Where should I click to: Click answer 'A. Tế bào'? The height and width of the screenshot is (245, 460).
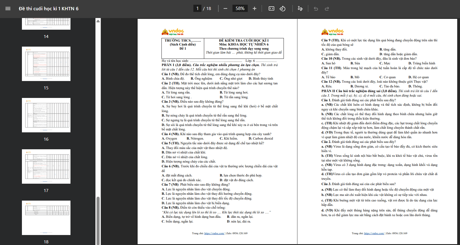click(x=328, y=77)
